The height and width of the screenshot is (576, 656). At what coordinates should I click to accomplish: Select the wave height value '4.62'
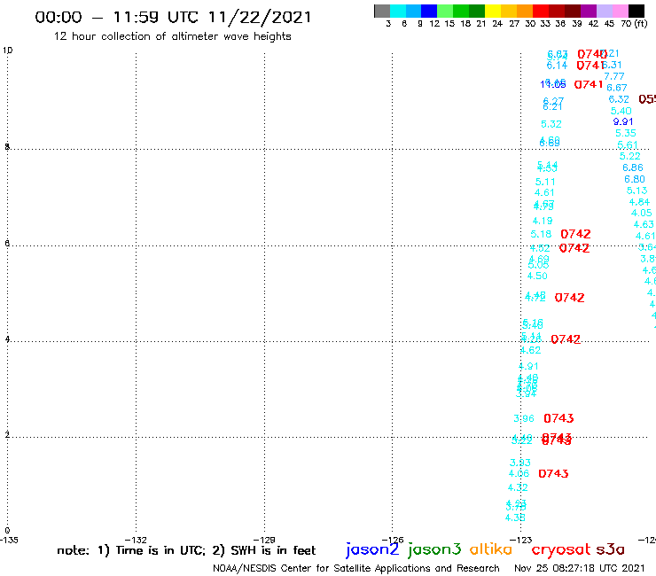[x=530, y=350]
